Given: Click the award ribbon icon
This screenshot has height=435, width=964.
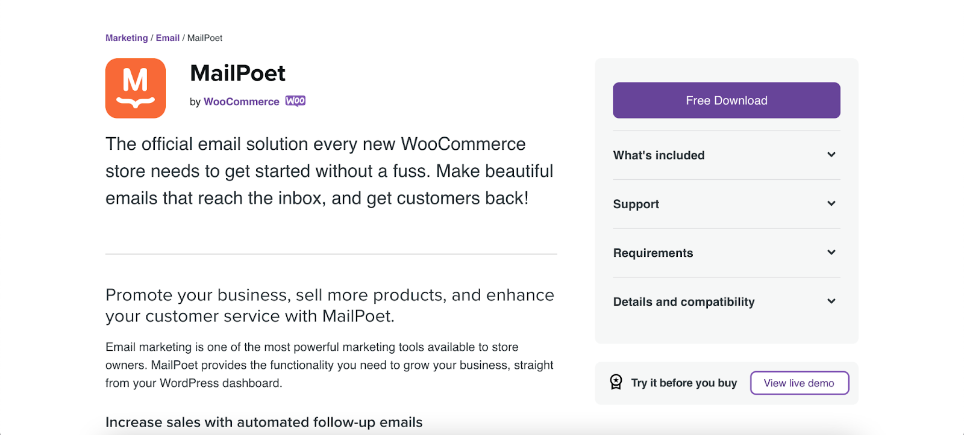Looking at the screenshot, I should (x=616, y=382).
